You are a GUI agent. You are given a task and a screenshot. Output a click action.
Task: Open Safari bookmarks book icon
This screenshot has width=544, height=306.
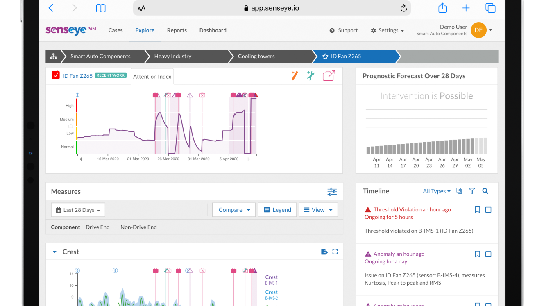(101, 8)
